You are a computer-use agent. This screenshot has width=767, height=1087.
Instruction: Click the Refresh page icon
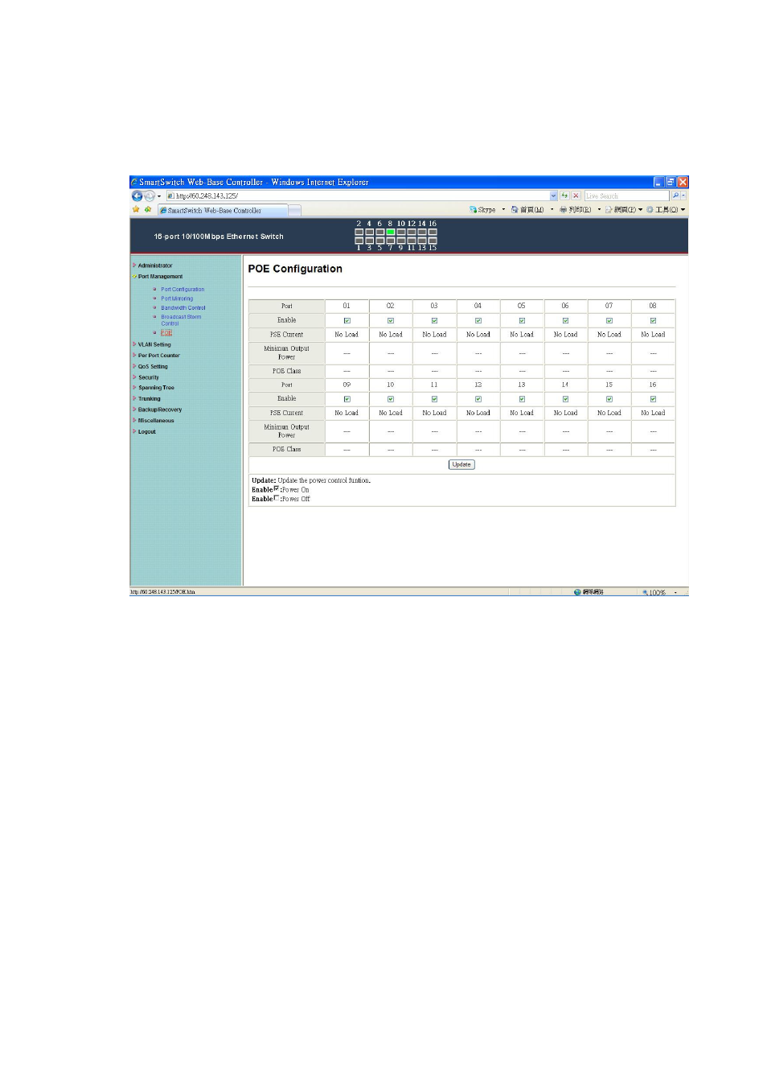pos(564,196)
